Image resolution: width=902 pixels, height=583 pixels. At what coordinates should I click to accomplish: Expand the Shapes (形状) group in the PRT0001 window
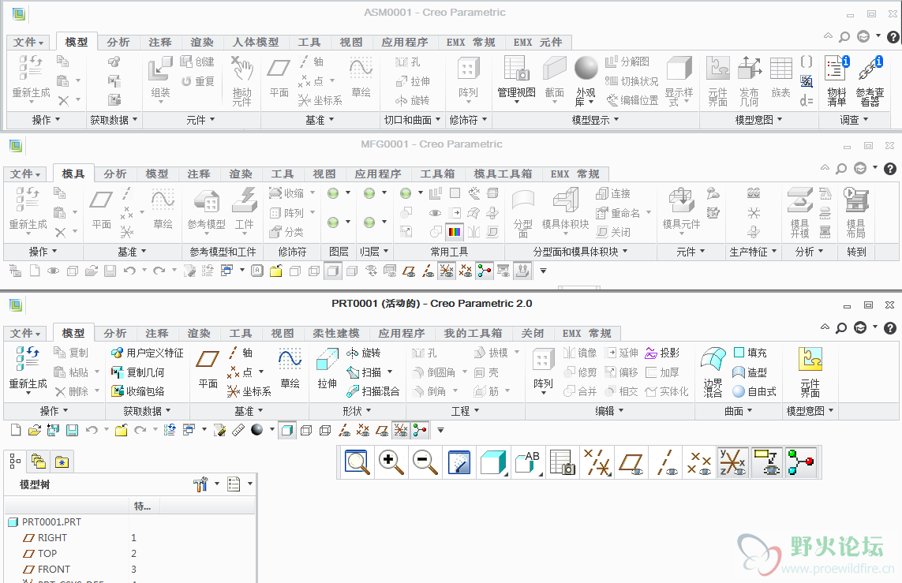click(x=357, y=411)
